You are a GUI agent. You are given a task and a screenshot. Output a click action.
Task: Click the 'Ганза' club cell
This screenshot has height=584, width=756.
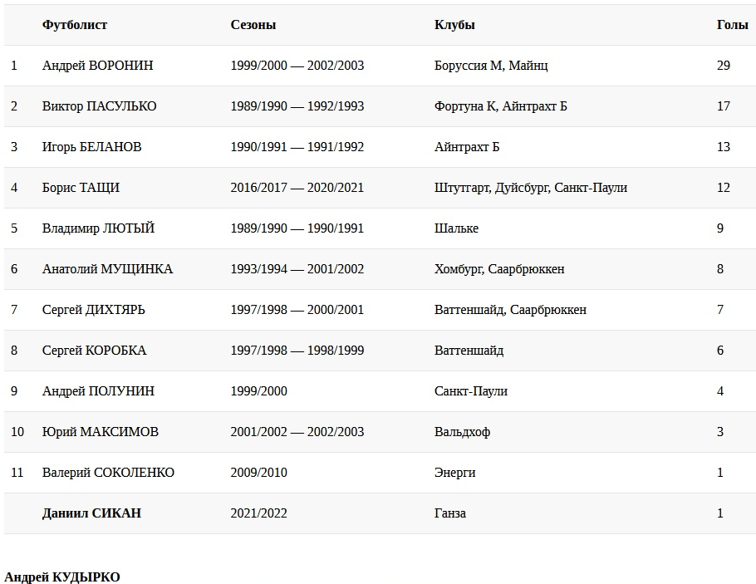pos(449,513)
